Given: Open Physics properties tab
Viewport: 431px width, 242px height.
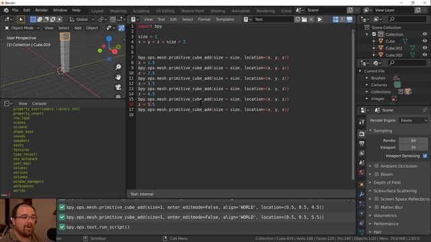Looking at the screenshot, I should (x=362, y=213).
